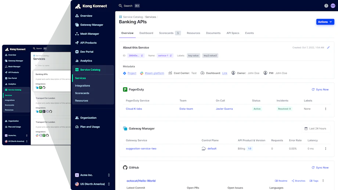Image resolution: width=338 pixels, height=190 pixels.
Task: Edit About this Service with pencil icon
Action: pos(328,48)
